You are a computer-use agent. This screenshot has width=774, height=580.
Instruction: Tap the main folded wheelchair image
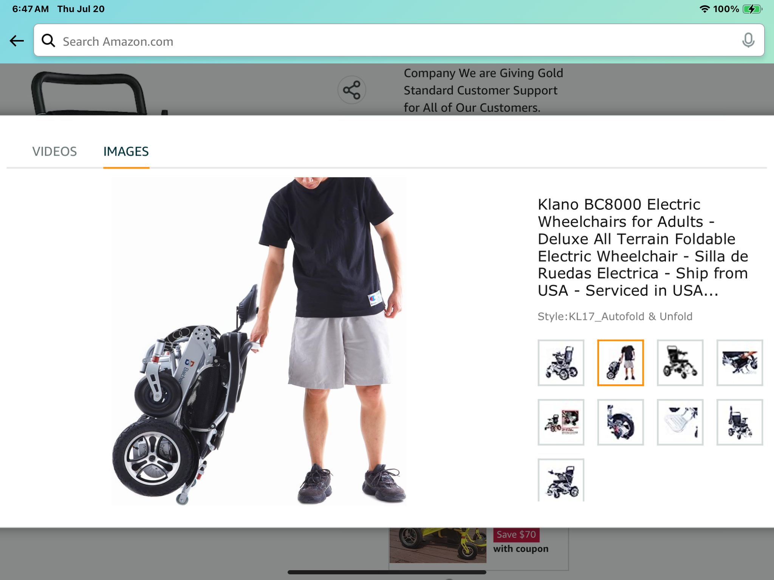pyautogui.click(x=259, y=341)
